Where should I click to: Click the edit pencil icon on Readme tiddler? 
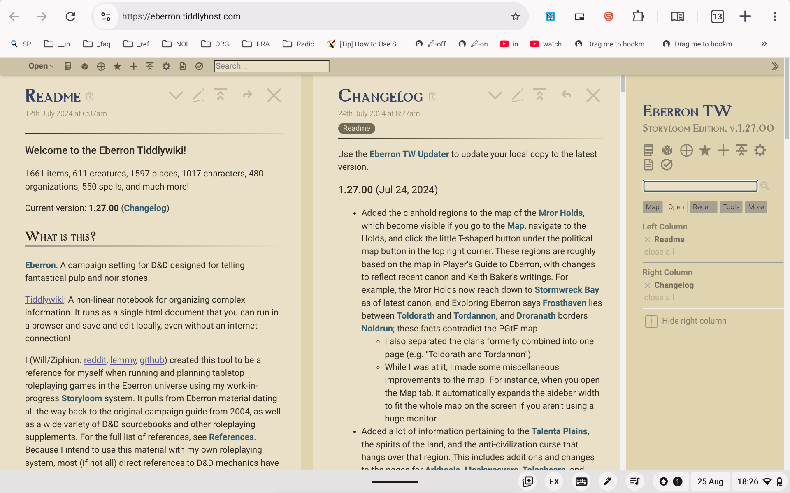point(198,95)
